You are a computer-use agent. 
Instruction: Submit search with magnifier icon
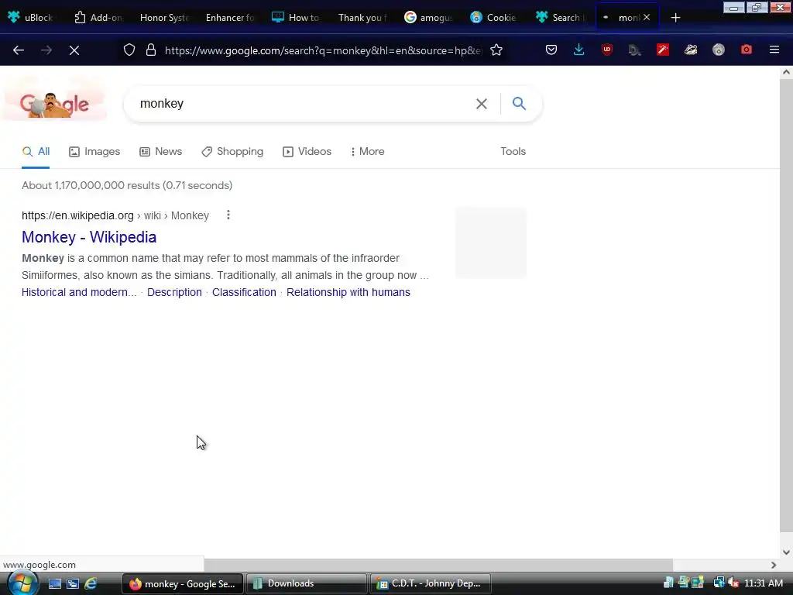(x=519, y=104)
